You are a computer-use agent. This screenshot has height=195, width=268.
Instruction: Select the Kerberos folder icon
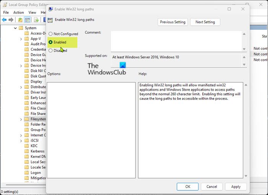(26, 151)
